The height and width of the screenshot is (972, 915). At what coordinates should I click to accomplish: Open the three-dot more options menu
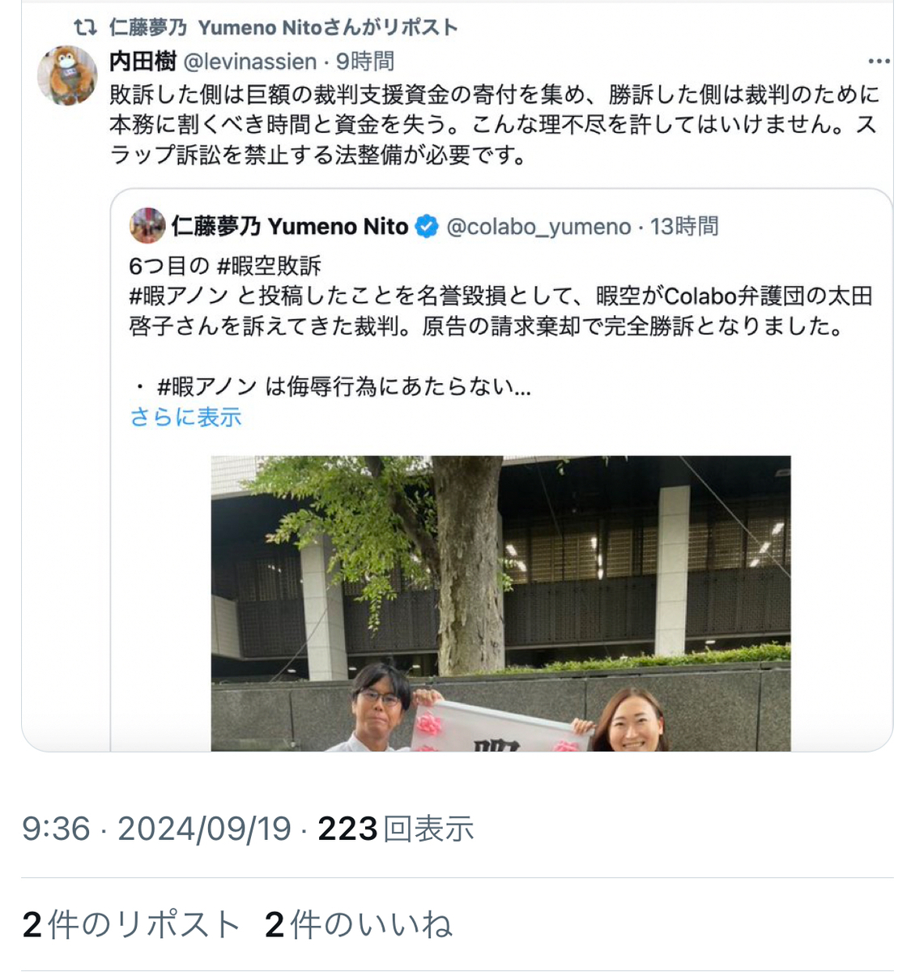pyautogui.click(x=879, y=62)
